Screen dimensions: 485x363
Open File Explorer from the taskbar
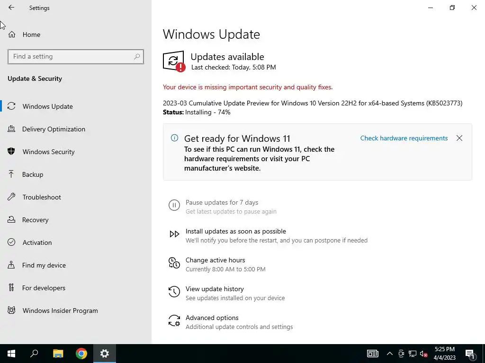tap(58, 354)
